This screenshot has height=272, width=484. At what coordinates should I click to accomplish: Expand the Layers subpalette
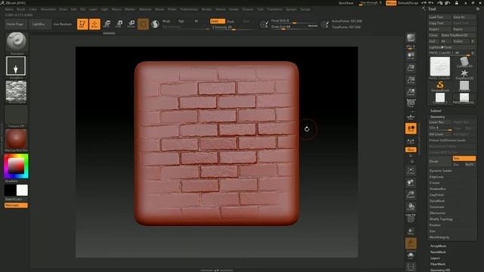click(x=435, y=258)
